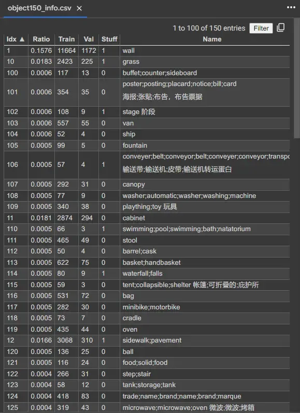Sort by the Idx column header

coord(16,39)
